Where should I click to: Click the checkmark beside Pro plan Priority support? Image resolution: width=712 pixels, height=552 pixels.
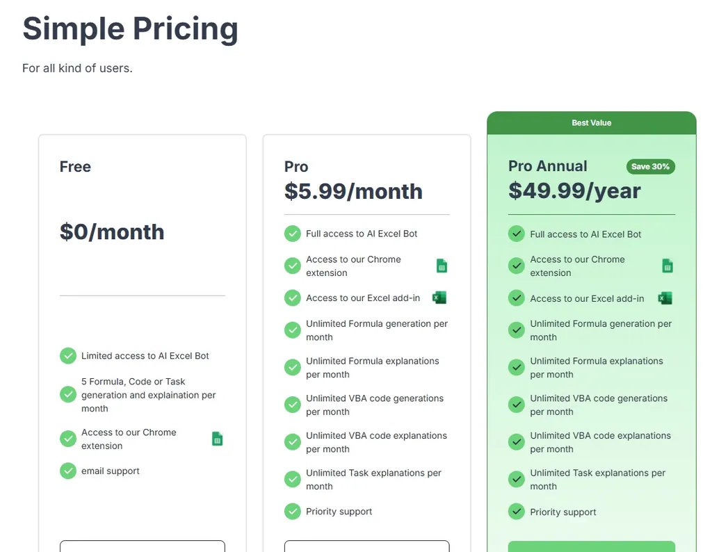coord(293,512)
